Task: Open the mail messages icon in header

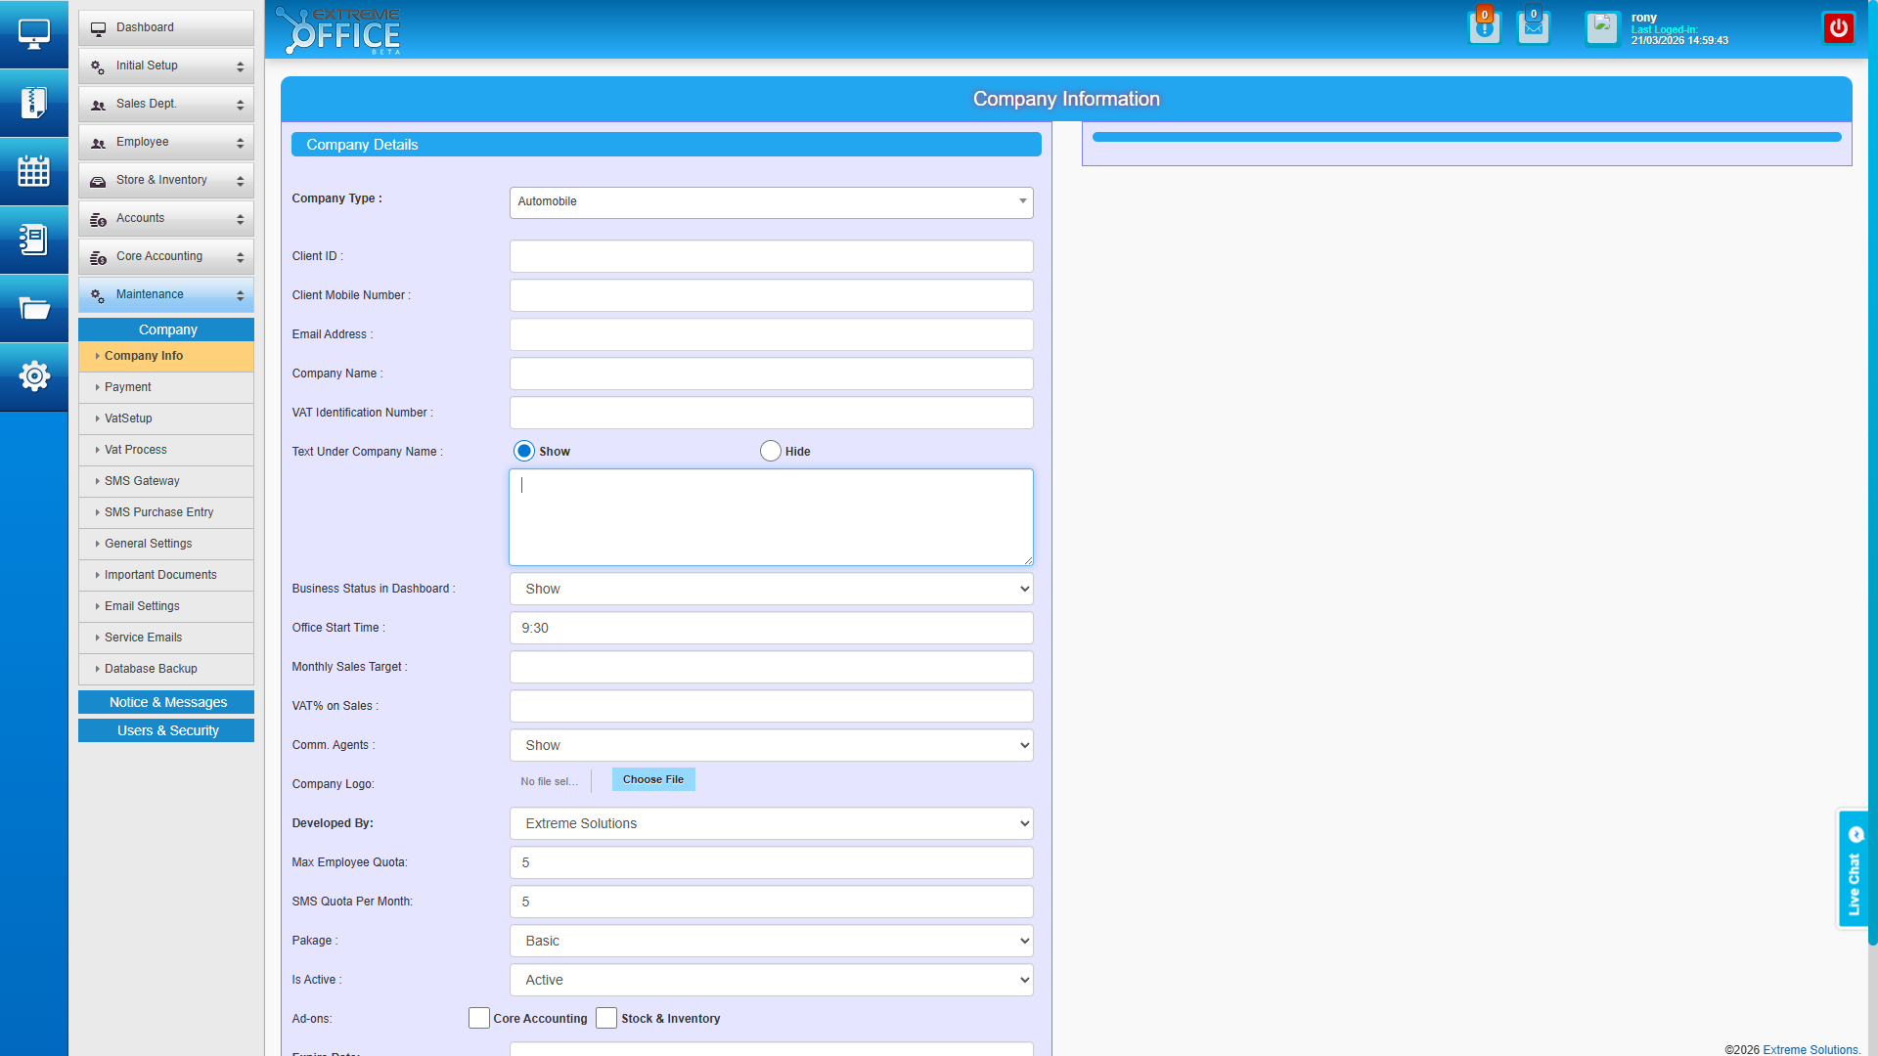Action: pos(1533,27)
